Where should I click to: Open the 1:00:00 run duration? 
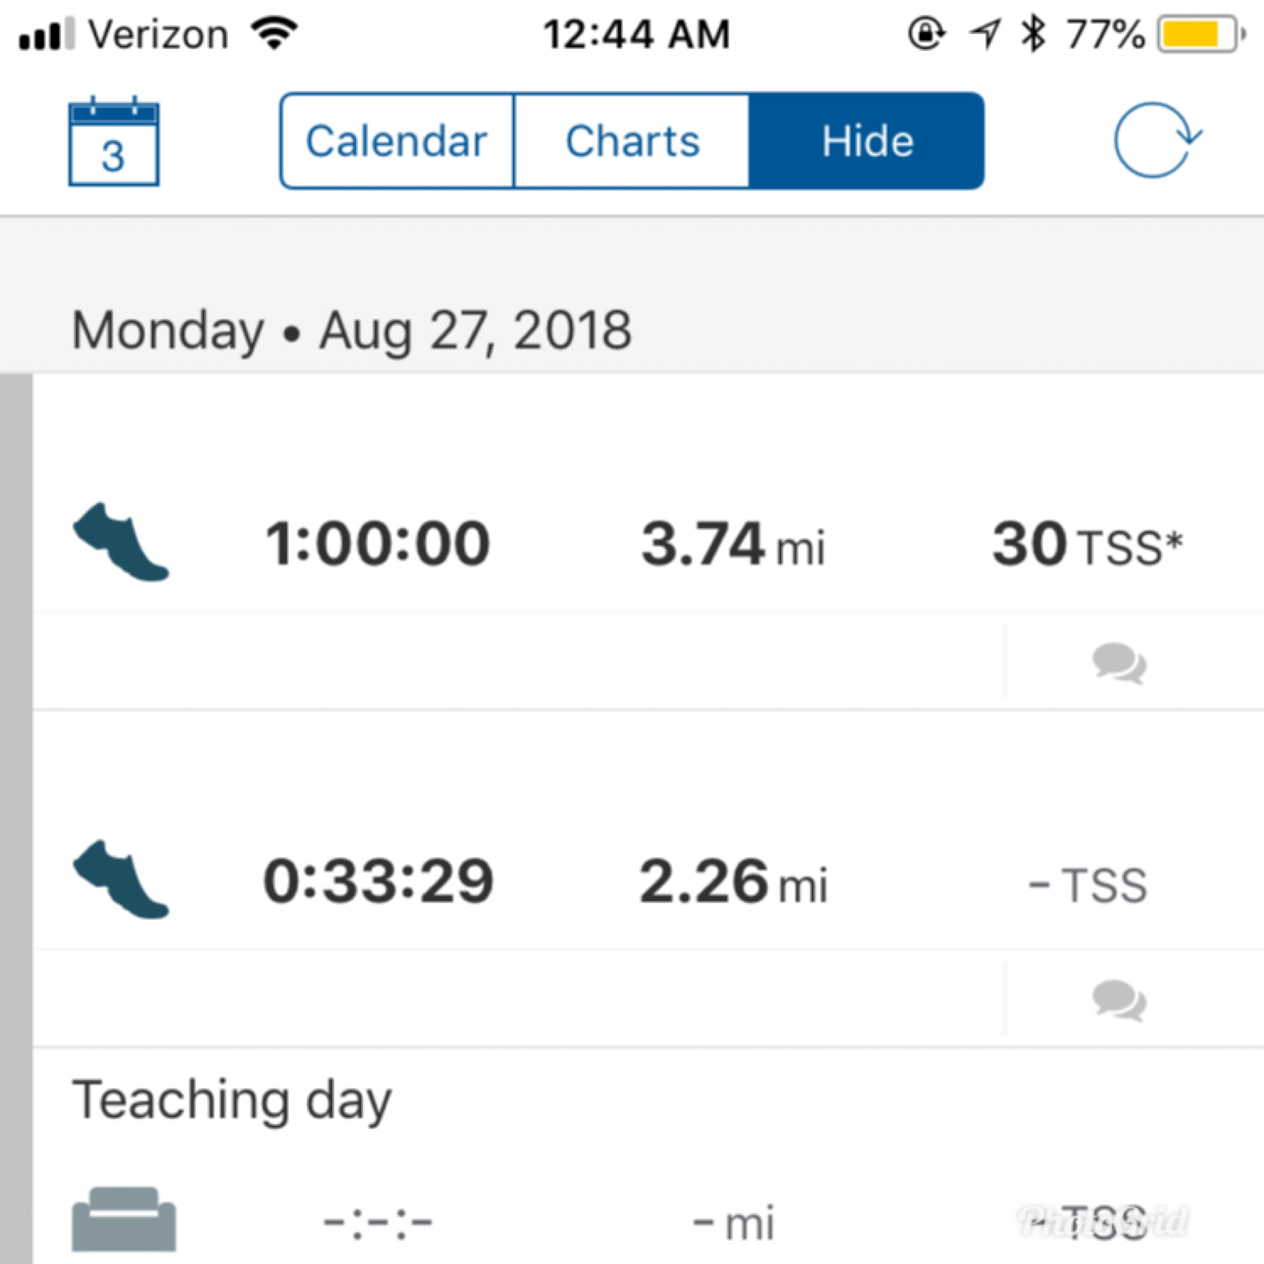coord(378,543)
